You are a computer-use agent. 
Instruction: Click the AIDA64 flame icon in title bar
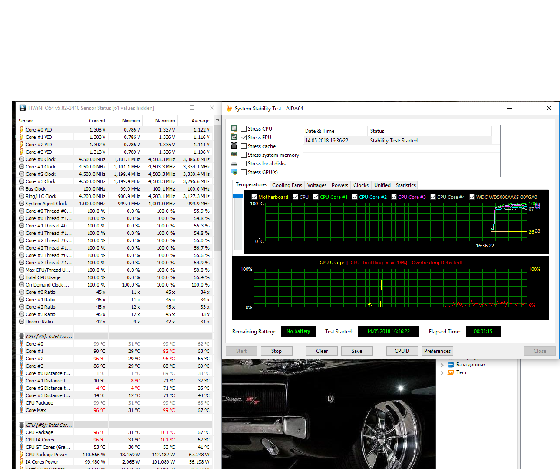pyautogui.click(x=229, y=109)
